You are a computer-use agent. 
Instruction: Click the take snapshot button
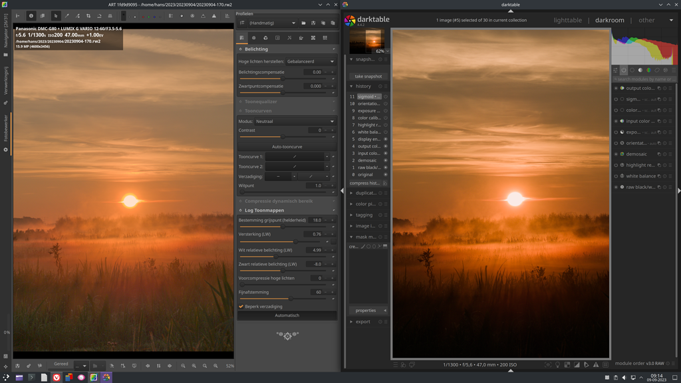tap(368, 76)
